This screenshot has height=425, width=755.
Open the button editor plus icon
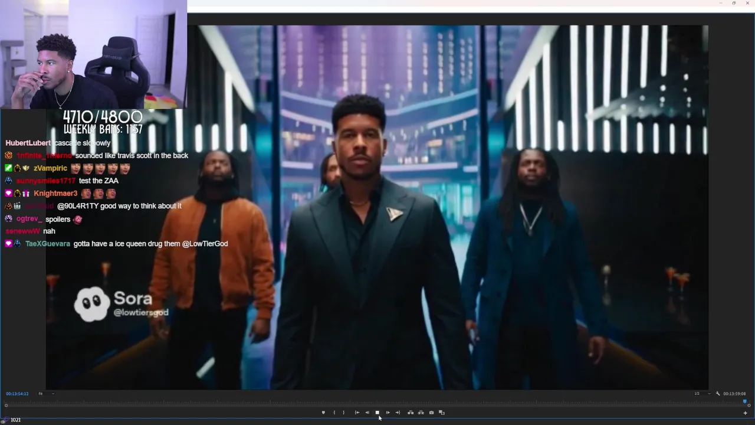745,413
